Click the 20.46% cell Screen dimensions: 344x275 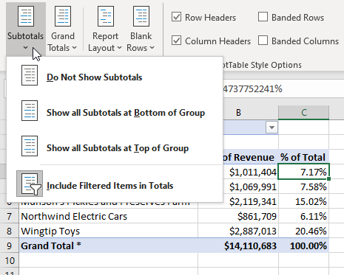point(304,231)
